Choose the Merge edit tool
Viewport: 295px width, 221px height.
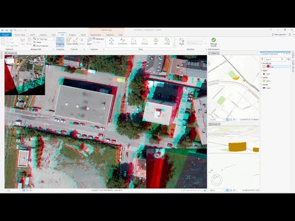tap(167, 41)
